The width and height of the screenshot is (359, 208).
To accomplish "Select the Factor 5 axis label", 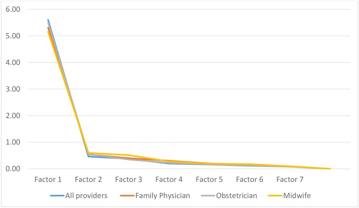I will [x=209, y=179].
